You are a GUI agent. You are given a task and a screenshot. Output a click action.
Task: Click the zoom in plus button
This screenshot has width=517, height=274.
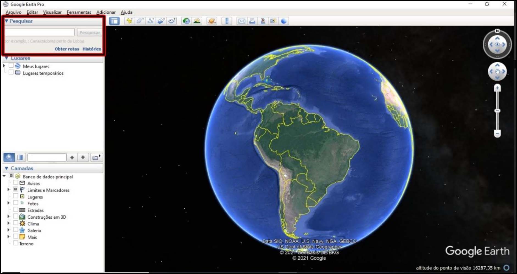coord(497,88)
